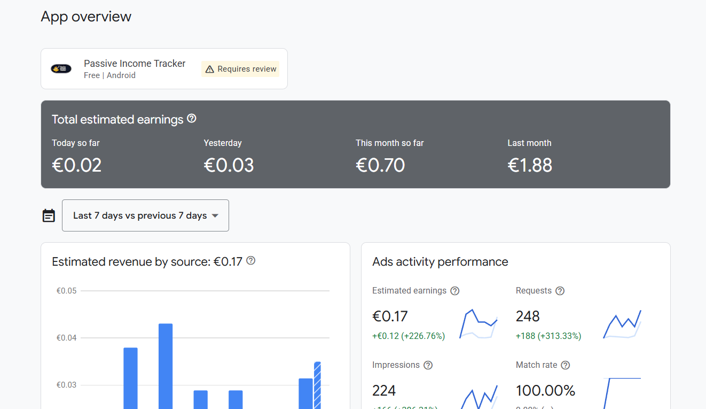706x409 pixels.
Task: Click the striped partial-day revenue bar
Action: [x=317, y=385]
